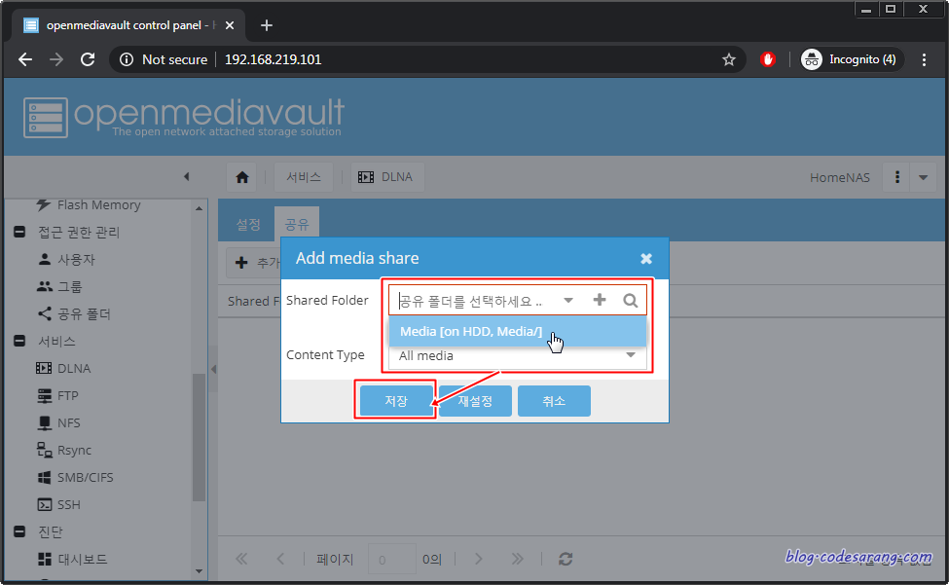The width and height of the screenshot is (949, 585).
Task: Click the sidebar scroll up arrow
Action: pos(200,208)
